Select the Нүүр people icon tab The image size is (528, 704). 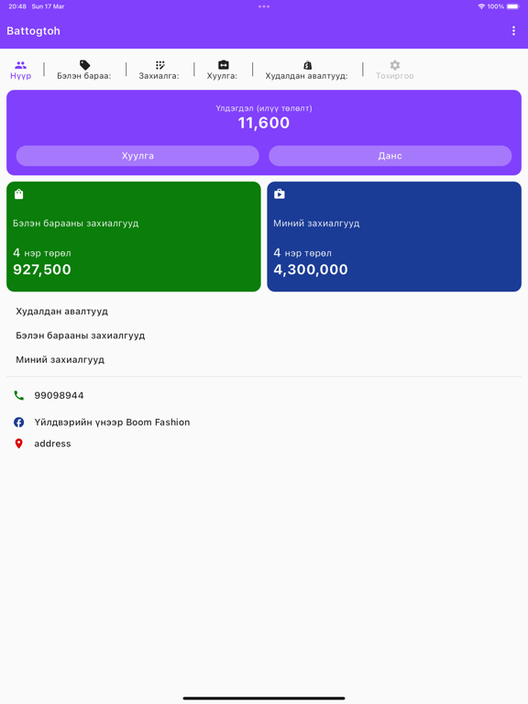point(21,65)
